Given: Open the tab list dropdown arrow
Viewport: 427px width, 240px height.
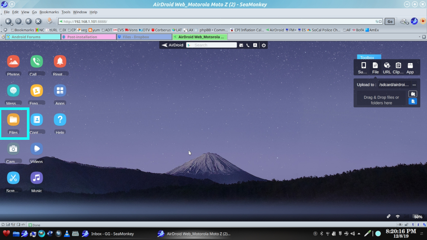Looking at the screenshot, I should (419, 37).
